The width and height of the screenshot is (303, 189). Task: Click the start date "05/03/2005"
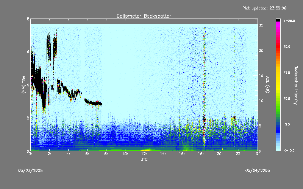[x=30, y=170]
